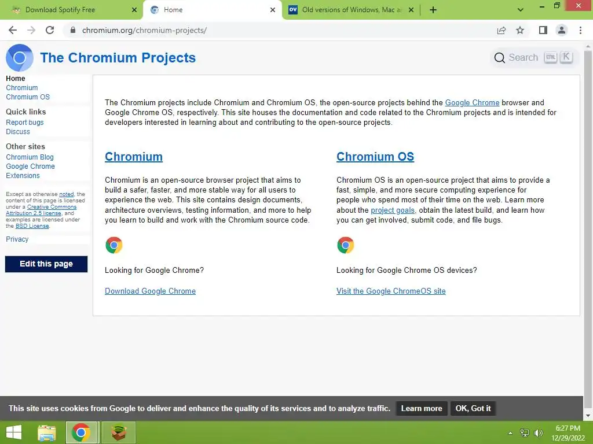Open the tab search dropdown chevron
The image size is (593, 444).
point(521,10)
